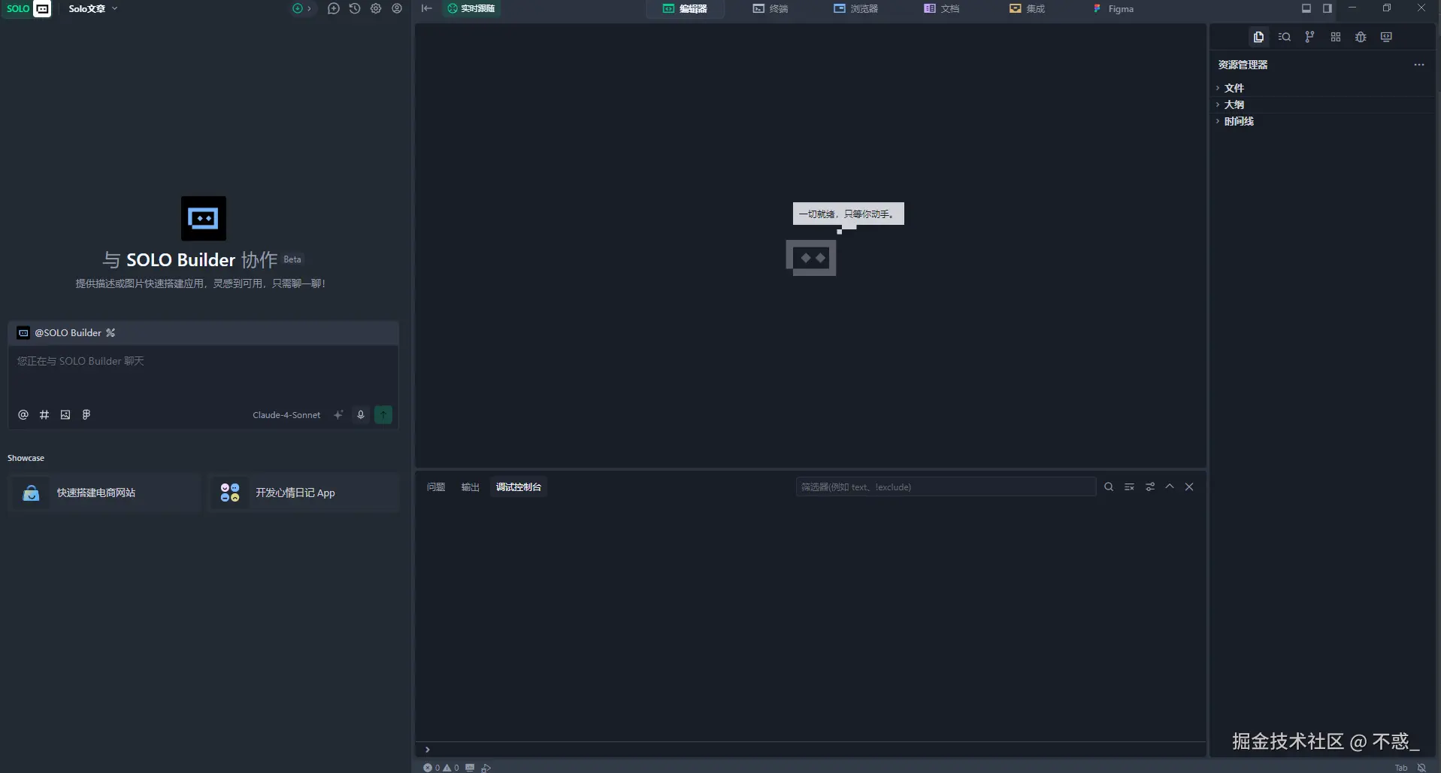The image size is (1441, 773).
Task: Attach an image using the picture icon
Action: coord(65,414)
